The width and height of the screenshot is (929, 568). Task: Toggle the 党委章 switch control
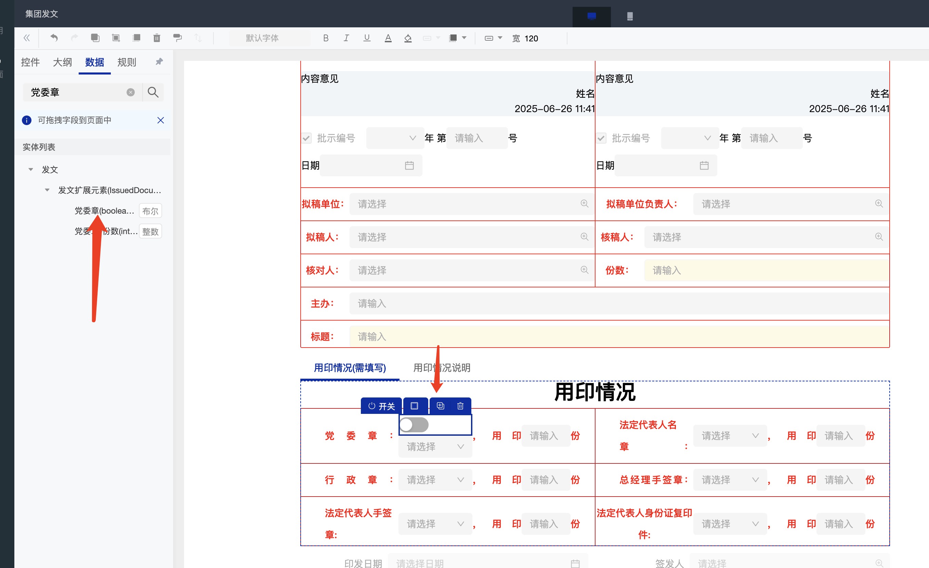[x=414, y=425]
